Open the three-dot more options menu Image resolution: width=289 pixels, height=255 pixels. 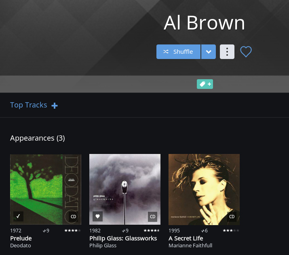227,52
